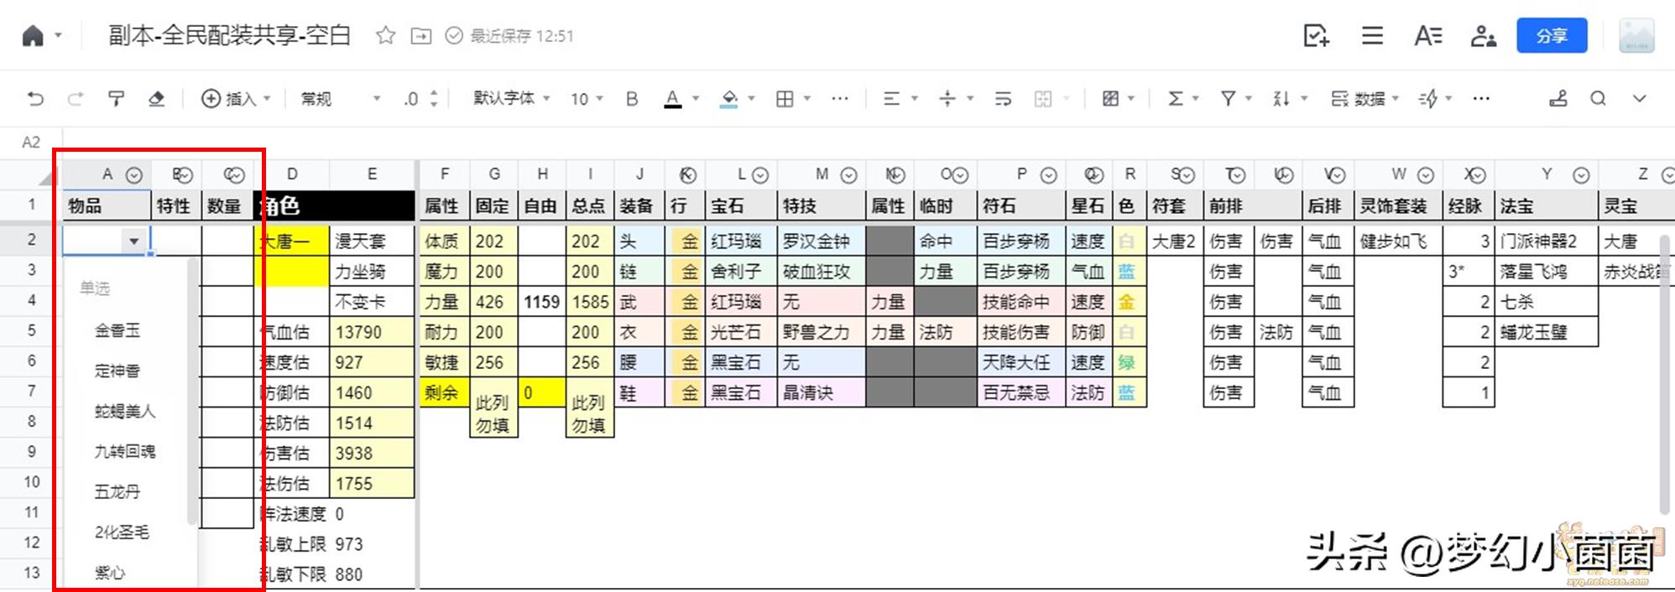The image size is (1675, 592).
Task: Select column D header
Action: point(292,174)
